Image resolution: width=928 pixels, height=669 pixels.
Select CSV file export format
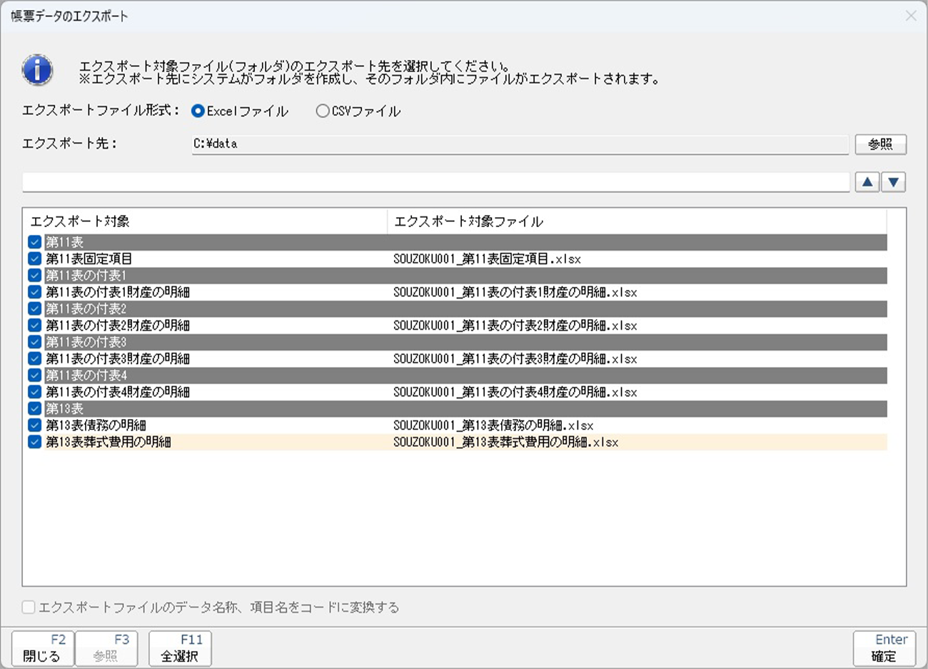pyautogui.click(x=323, y=111)
